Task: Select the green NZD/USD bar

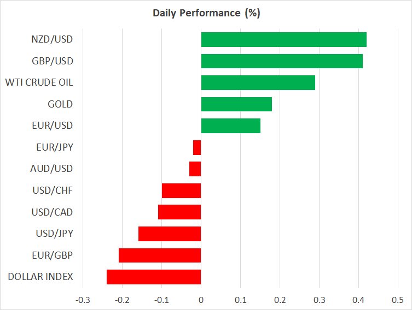Action: pos(283,40)
